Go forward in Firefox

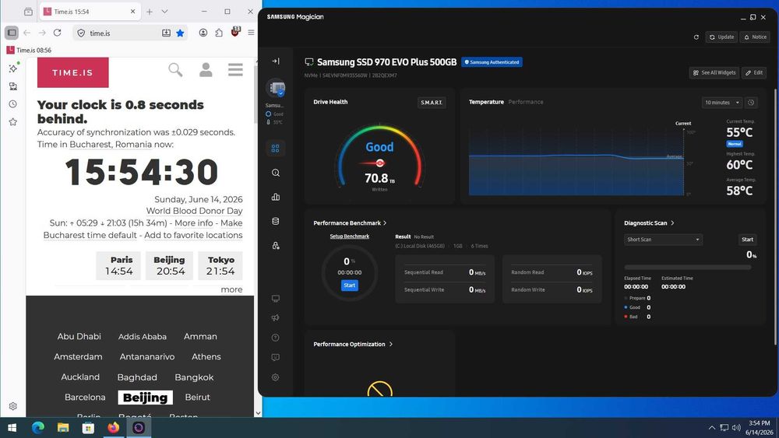pyautogui.click(x=42, y=33)
